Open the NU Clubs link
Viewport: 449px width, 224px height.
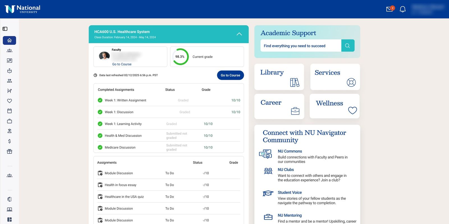click(x=286, y=170)
